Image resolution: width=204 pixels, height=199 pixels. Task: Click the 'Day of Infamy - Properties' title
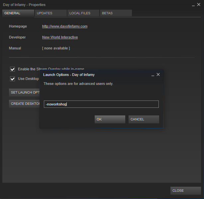click(24, 5)
